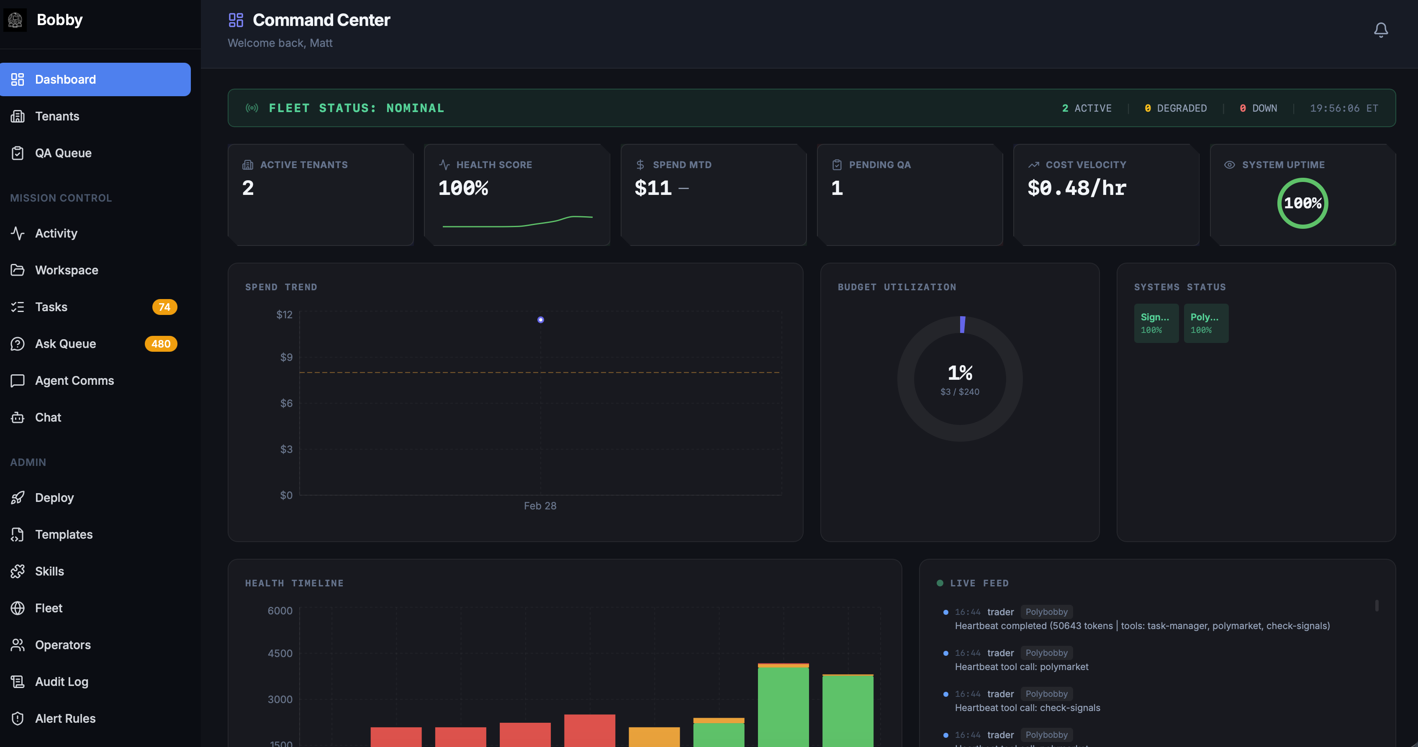Click the Tasks badge showing 74

click(x=164, y=307)
